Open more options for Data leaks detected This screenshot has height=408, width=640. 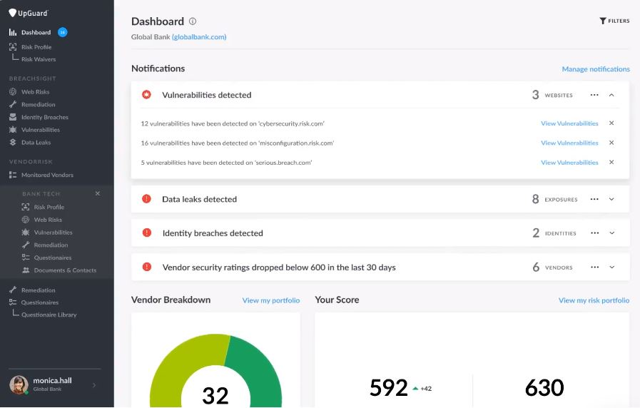594,199
